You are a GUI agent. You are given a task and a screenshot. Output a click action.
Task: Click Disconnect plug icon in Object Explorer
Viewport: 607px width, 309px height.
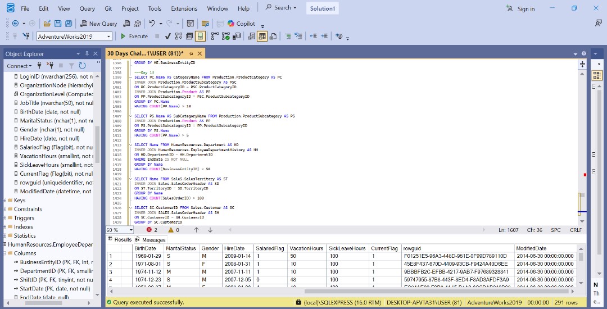coord(50,66)
